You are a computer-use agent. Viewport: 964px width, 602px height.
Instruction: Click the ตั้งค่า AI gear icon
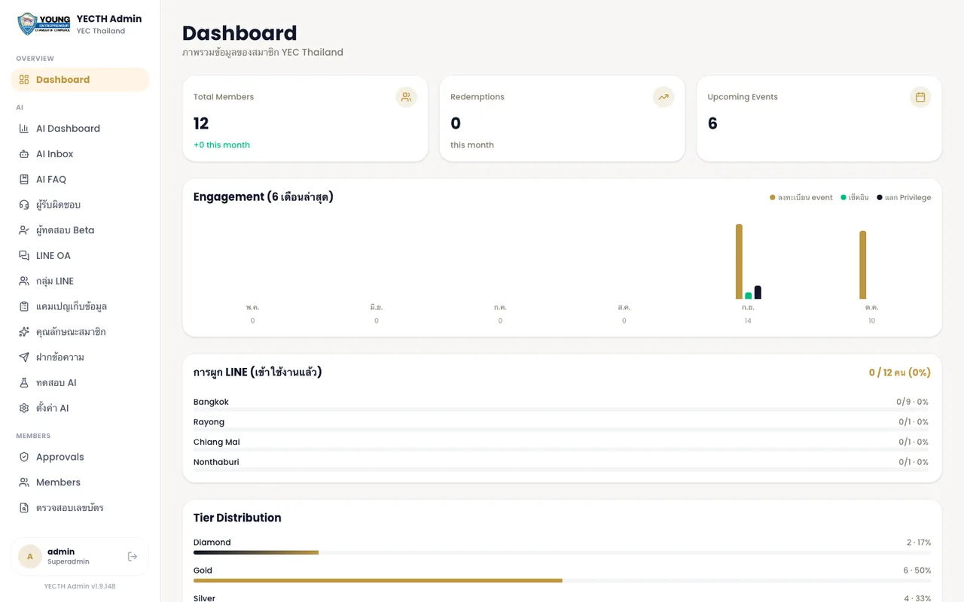point(24,409)
